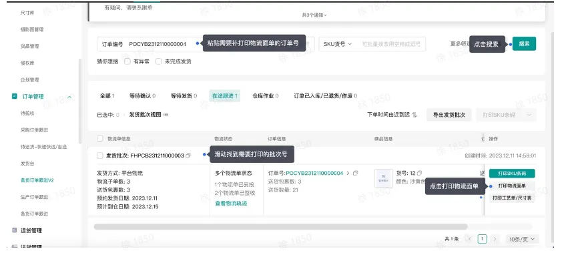Select the 在途跟进 tab
562x257 pixels.
(225, 95)
